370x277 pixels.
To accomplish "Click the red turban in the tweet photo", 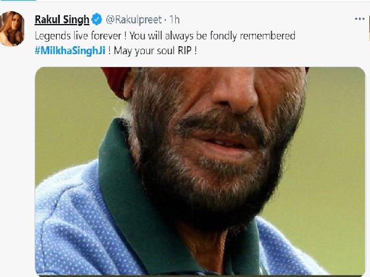I will point(116,82).
